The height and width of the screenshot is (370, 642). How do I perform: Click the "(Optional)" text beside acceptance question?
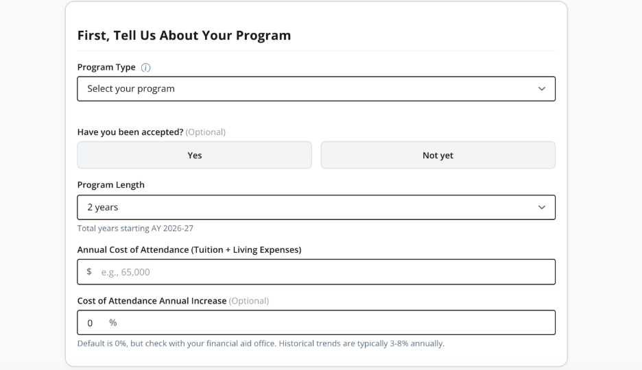[206, 132]
